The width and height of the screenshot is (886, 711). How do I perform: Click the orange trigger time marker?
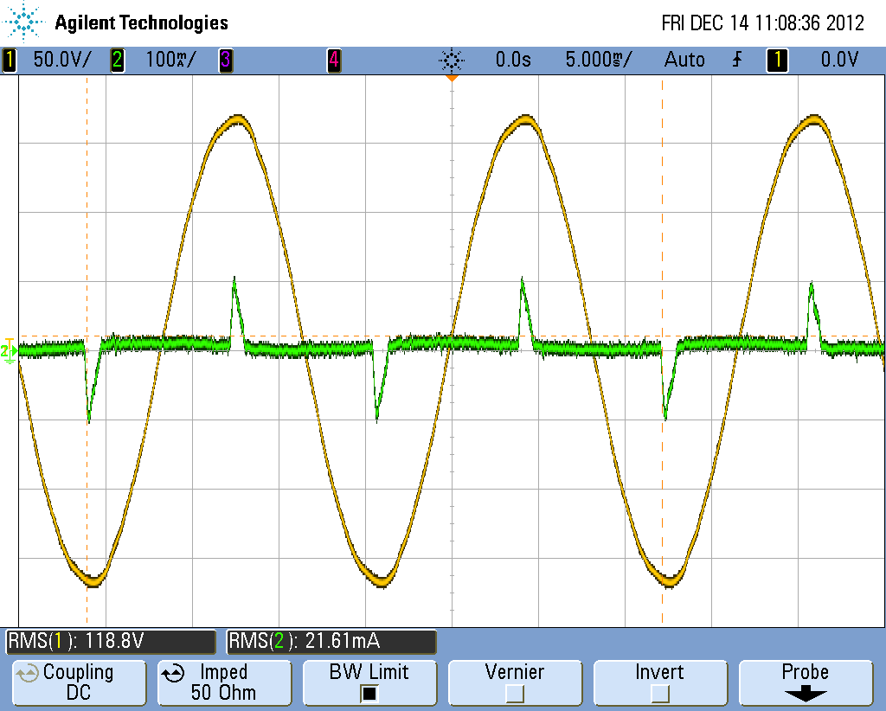pos(452,78)
